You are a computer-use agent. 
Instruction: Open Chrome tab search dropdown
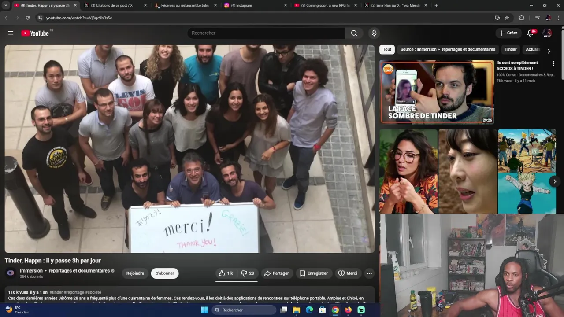pos(6,5)
